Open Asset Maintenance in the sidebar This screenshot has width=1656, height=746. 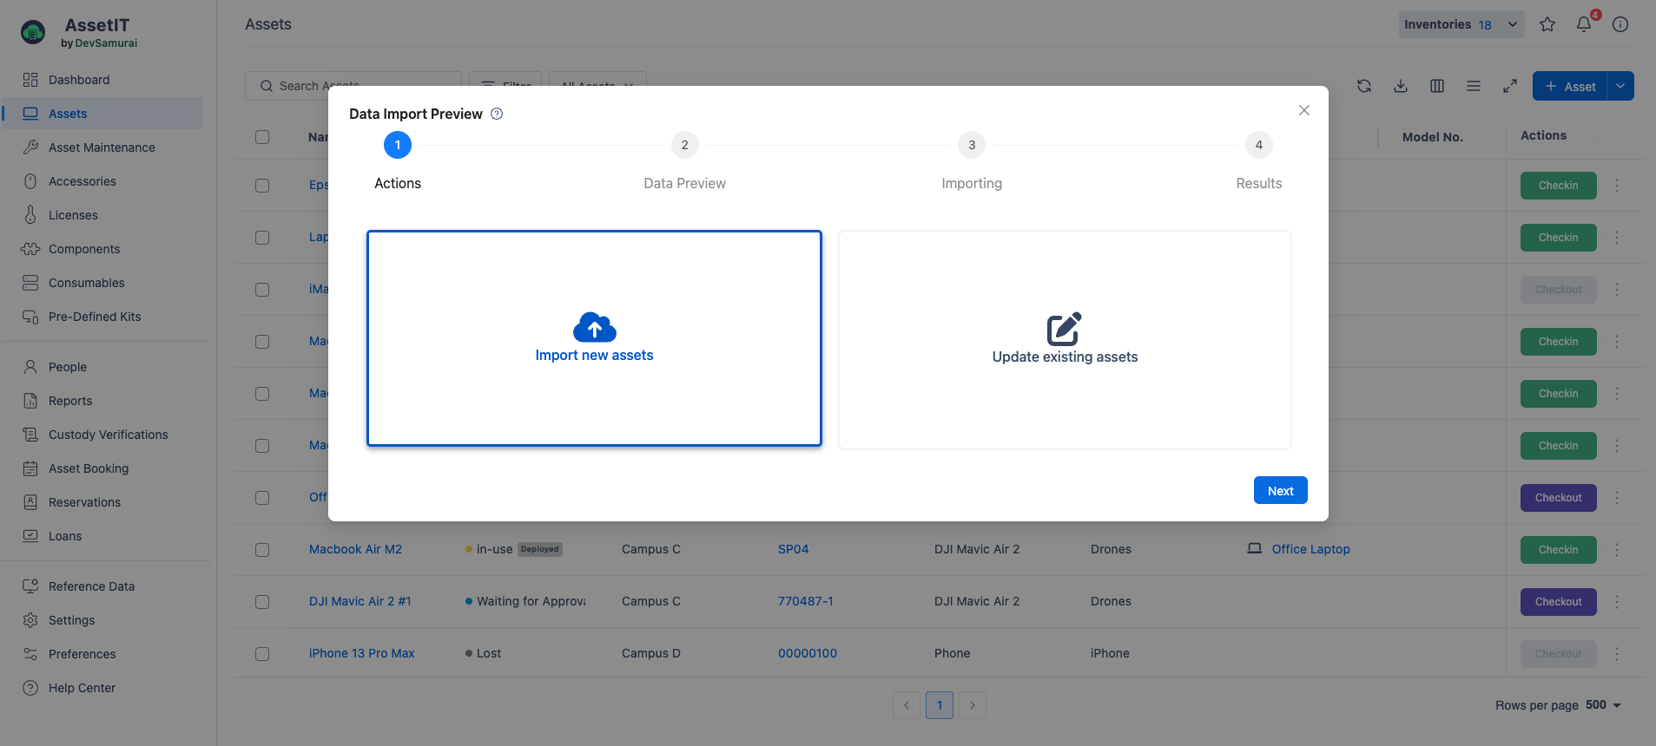(102, 147)
